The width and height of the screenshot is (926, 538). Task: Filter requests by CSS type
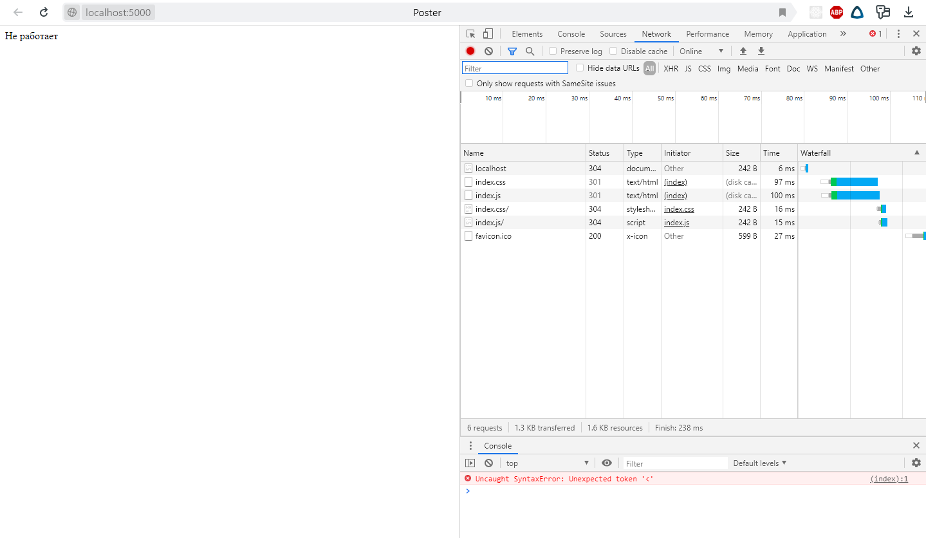pos(705,68)
